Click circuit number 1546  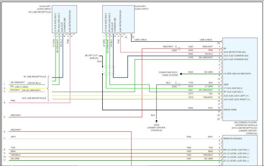tap(189, 155)
